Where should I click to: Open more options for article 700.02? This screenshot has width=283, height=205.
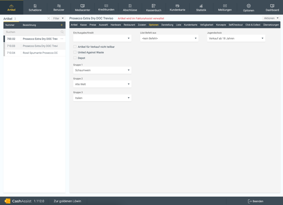pyautogui.click(x=62, y=39)
